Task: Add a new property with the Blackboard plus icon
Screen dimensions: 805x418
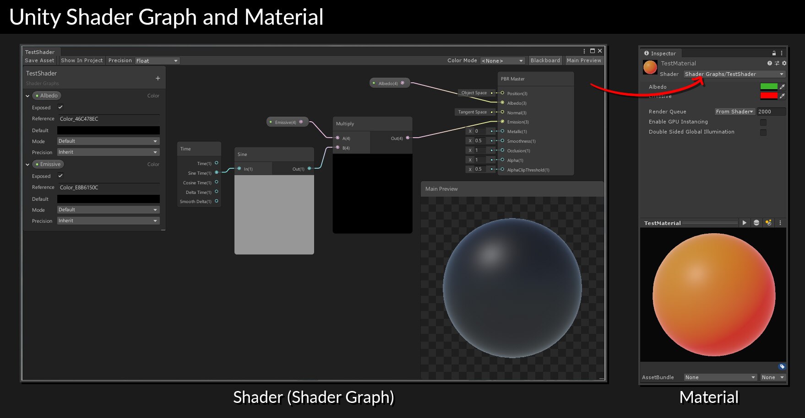Action: (x=158, y=78)
